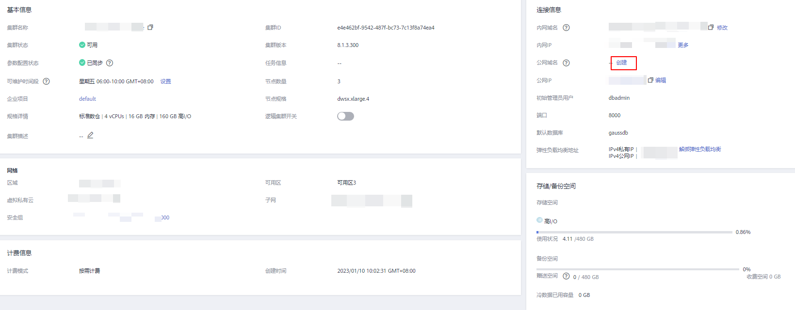Viewport: 795px width, 310px height.
Task: Copy the 公网IP value with the copy icon
Action: pyautogui.click(x=650, y=80)
